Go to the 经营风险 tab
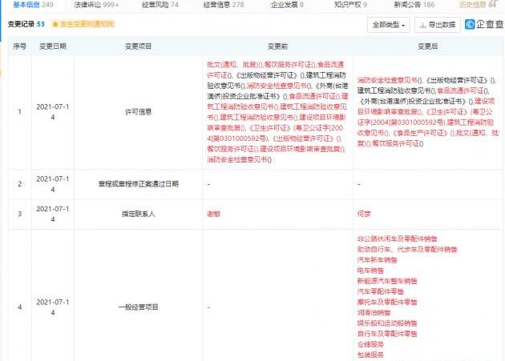 [x=160, y=5]
